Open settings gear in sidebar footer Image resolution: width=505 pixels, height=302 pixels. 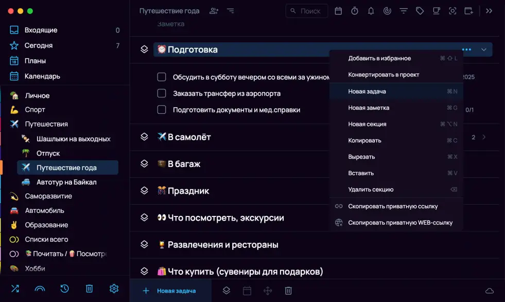114,289
